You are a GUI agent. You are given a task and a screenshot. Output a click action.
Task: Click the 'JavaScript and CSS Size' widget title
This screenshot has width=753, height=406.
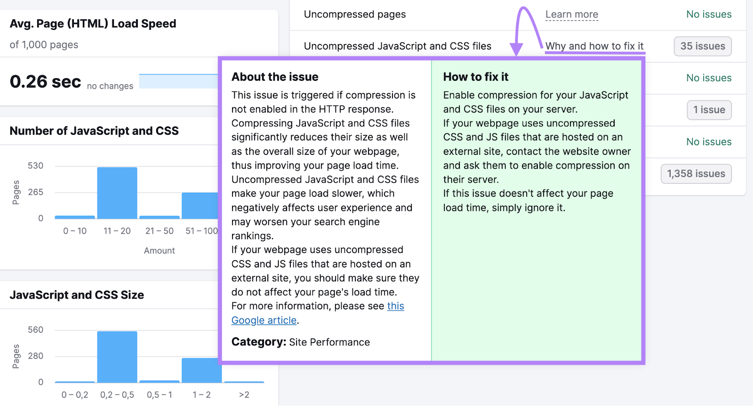point(77,295)
